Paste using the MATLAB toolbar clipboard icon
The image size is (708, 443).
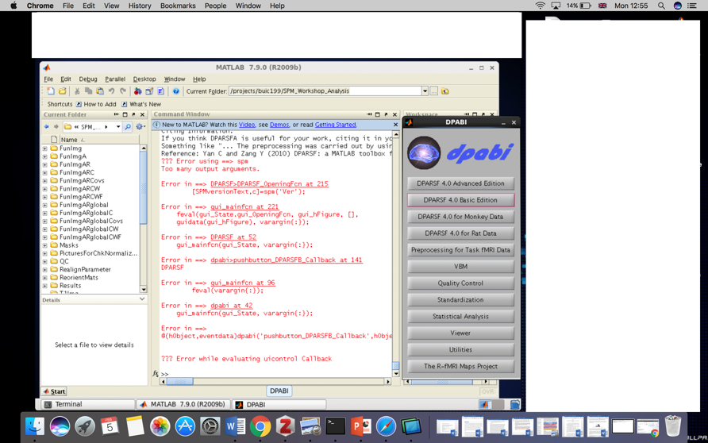100,91
